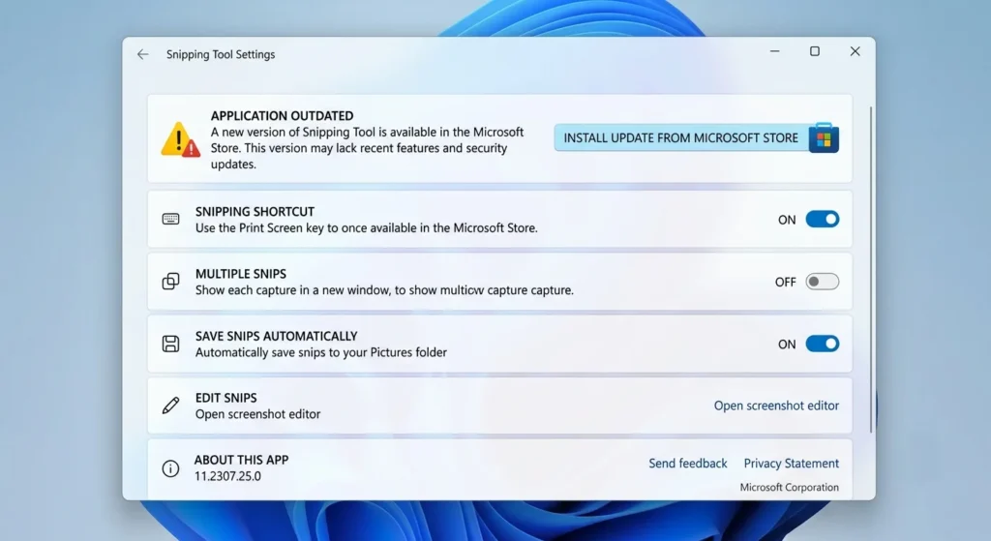
Task: Click the SAVE SNIPS AUTOMATICALLY heading
Action: pyautogui.click(x=276, y=336)
